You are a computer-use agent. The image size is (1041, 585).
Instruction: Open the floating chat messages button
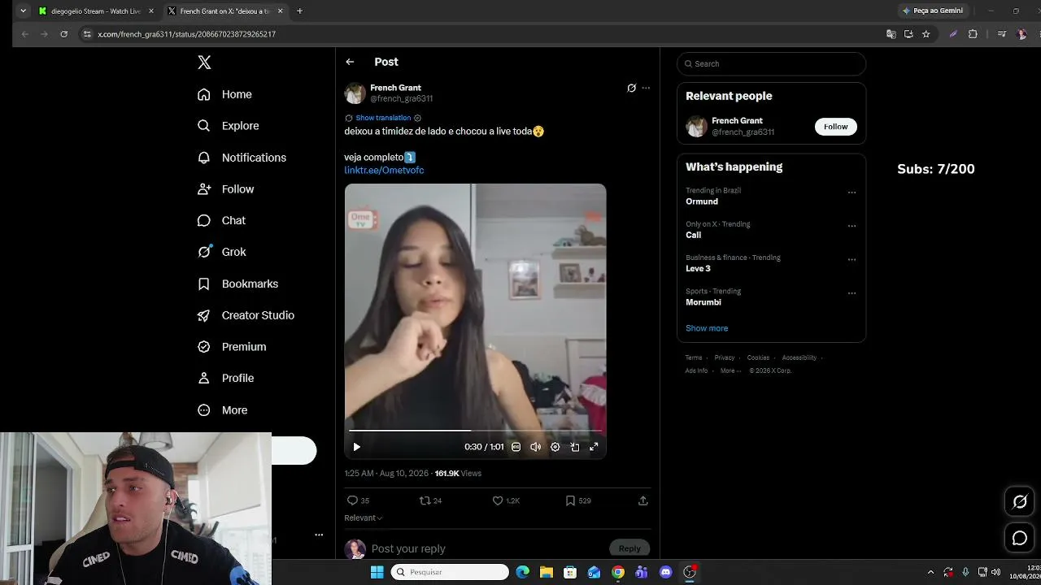(1019, 538)
